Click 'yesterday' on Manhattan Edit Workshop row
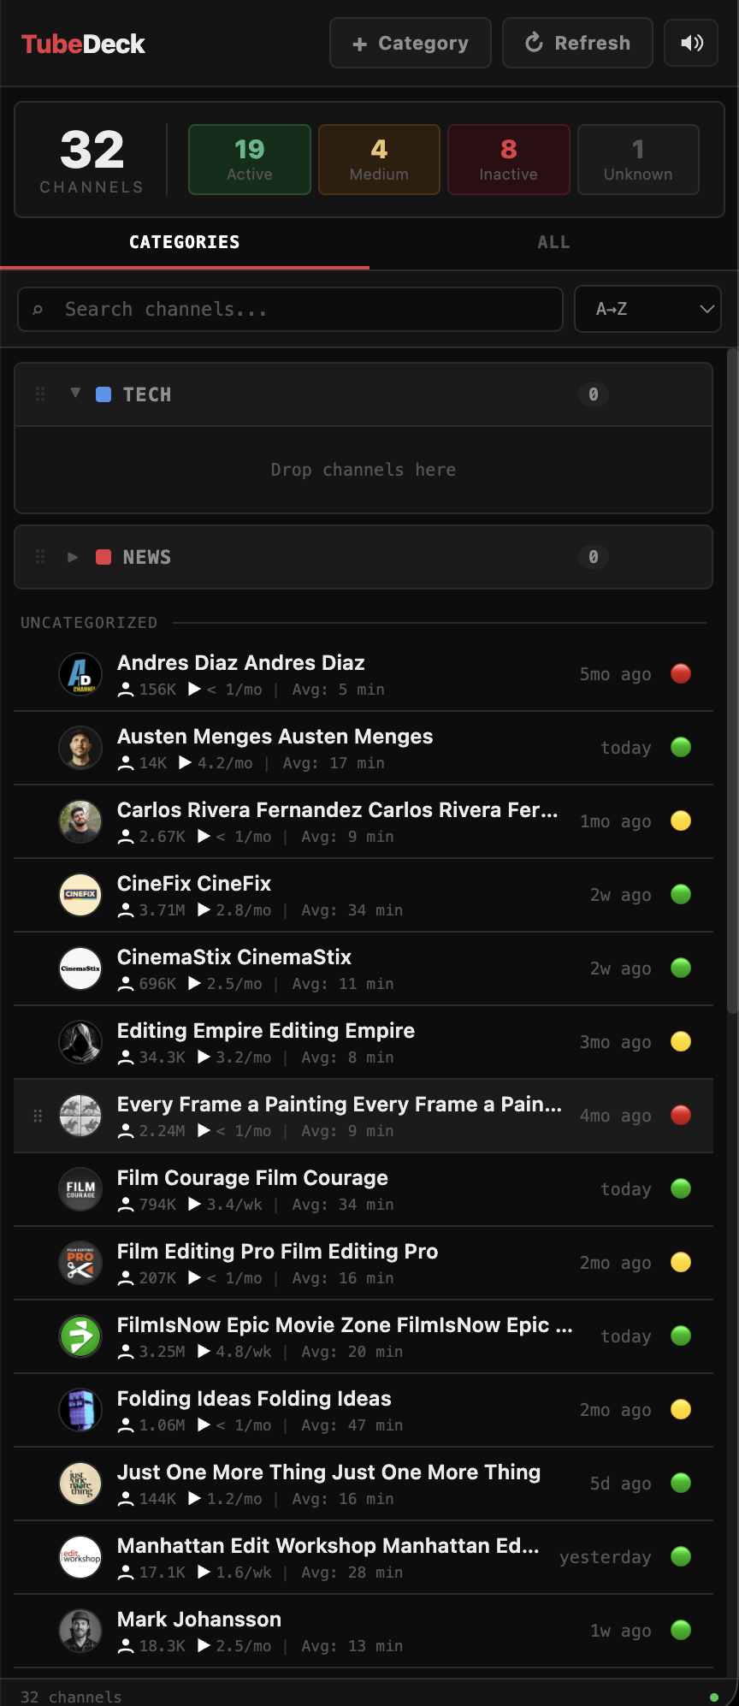This screenshot has width=739, height=1706. (x=606, y=1557)
